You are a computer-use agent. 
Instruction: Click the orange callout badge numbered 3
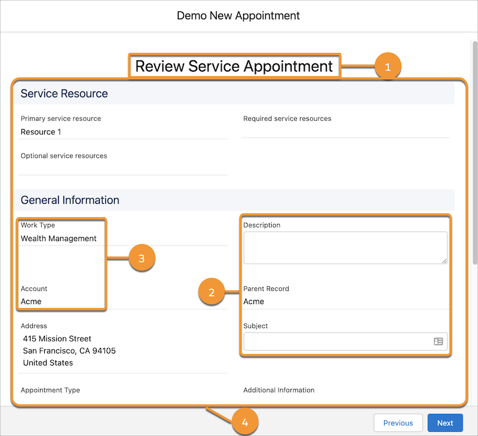coord(142,258)
